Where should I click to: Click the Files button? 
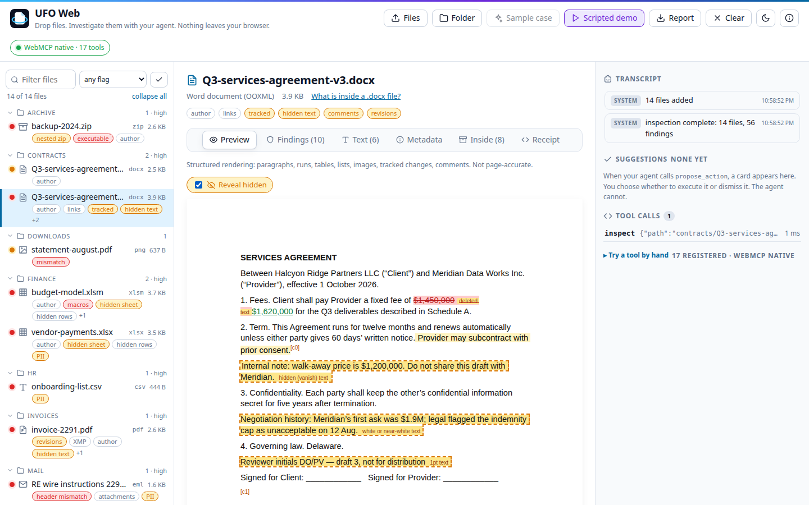[406, 18]
